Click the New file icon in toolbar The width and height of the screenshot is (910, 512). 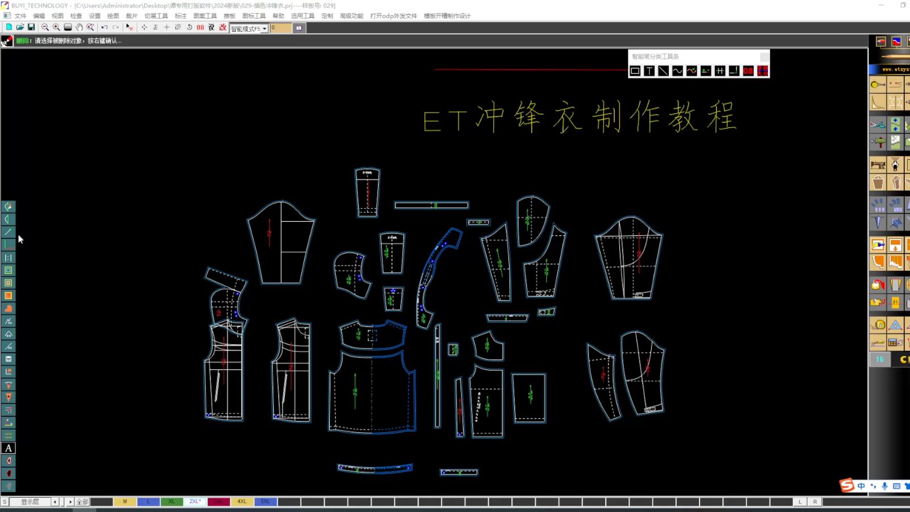click(9, 27)
